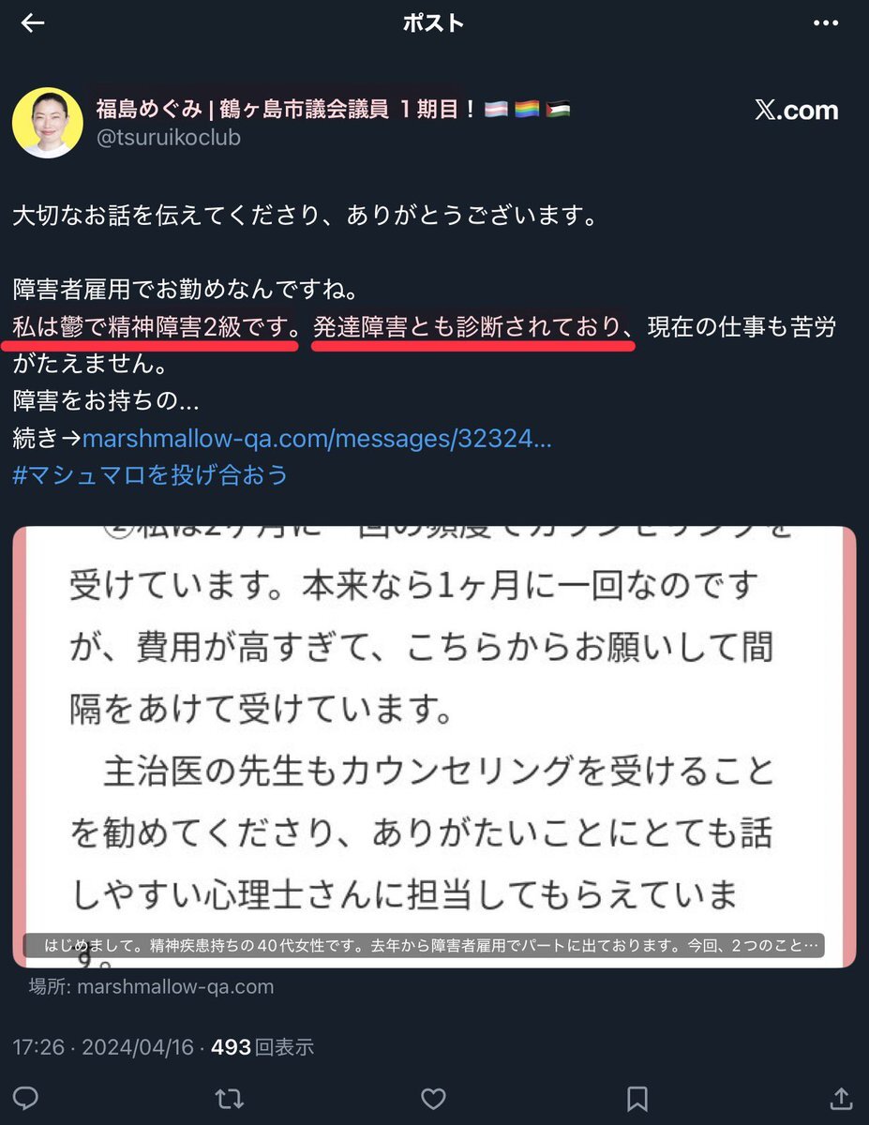Tap the X.com watermark logo
This screenshot has width=869, height=1125.
797,111
